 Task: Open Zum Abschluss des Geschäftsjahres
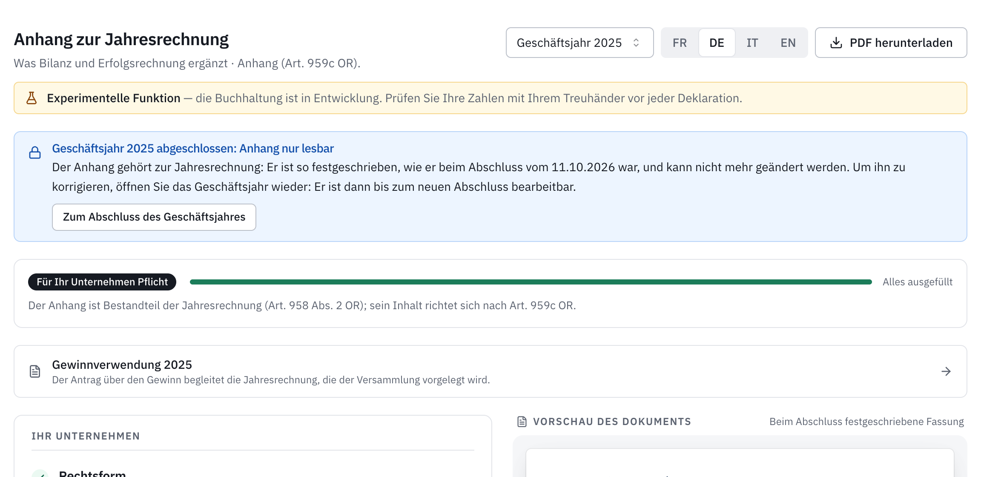point(154,217)
